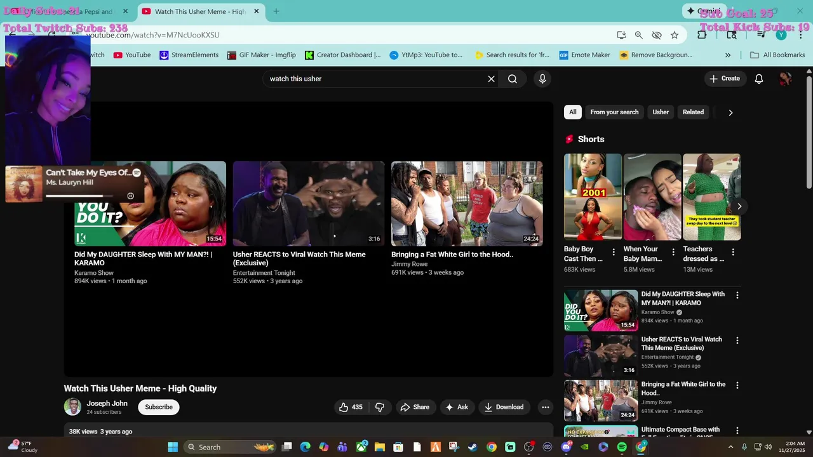Open the Baby Boy Cast short thumbnail
The height and width of the screenshot is (457, 813).
(x=593, y=197)
